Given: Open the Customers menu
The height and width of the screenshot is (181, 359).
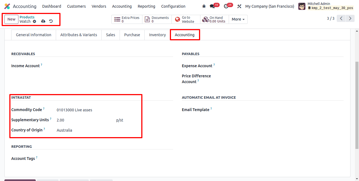Looking at the screenshot, I should (76, 6).
